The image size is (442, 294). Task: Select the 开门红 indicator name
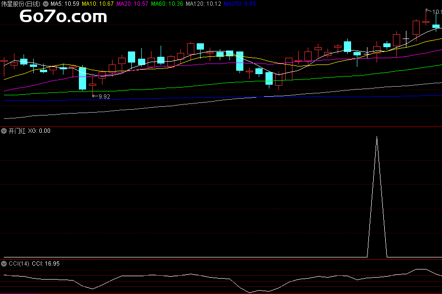point(17,131)
